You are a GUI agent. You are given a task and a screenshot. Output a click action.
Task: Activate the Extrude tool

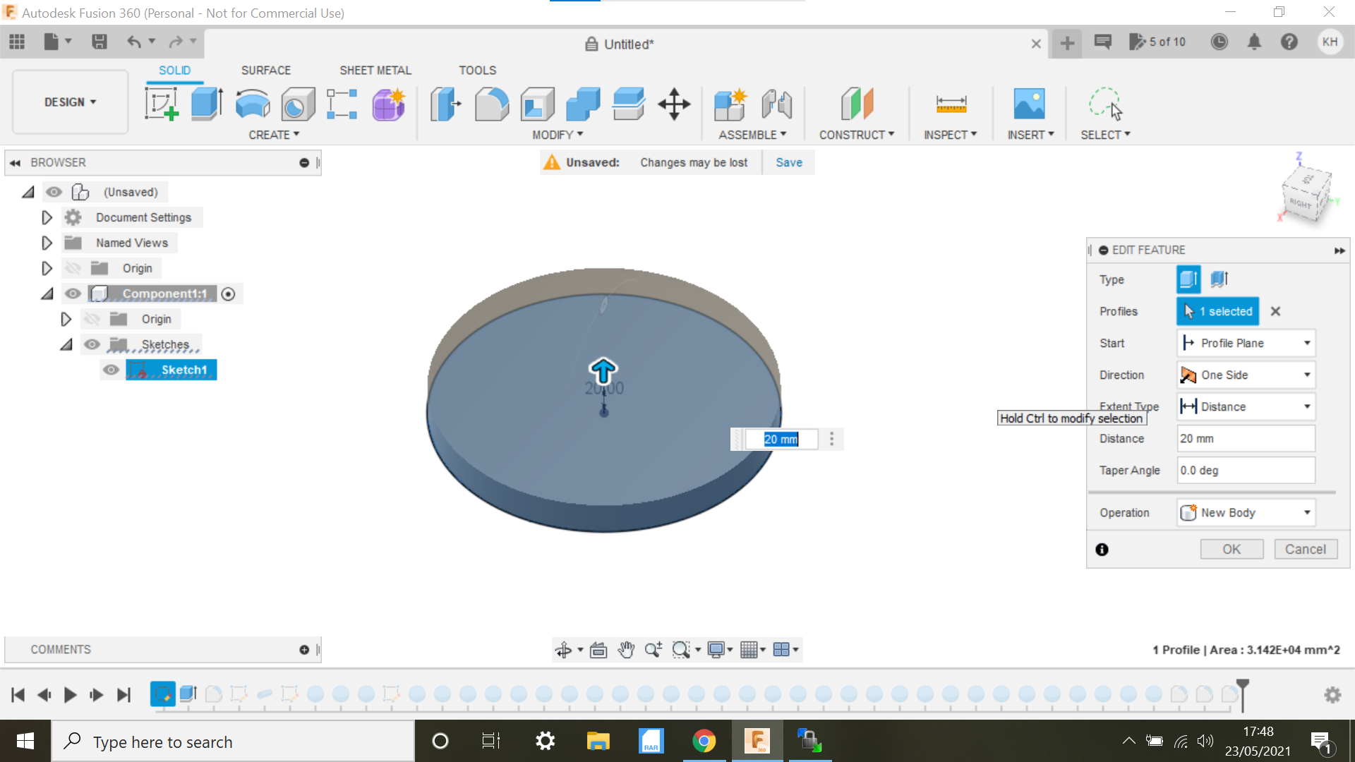pyautogui.click(x=206, y=104)
